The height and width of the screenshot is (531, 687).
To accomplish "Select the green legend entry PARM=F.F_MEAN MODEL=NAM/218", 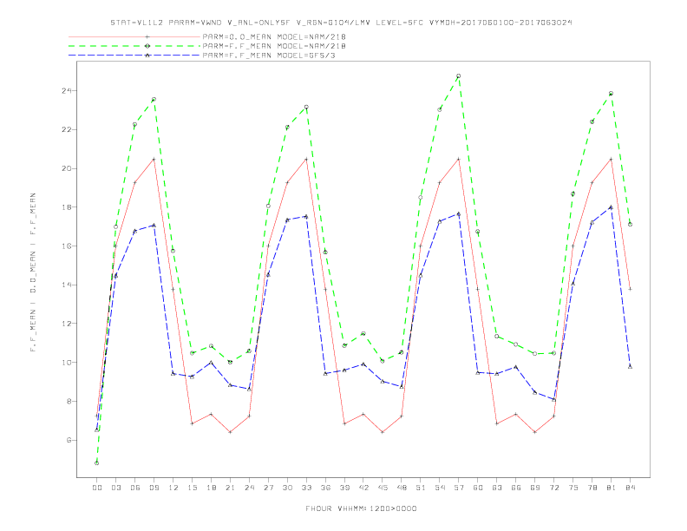I will click(x=274, y=46).
